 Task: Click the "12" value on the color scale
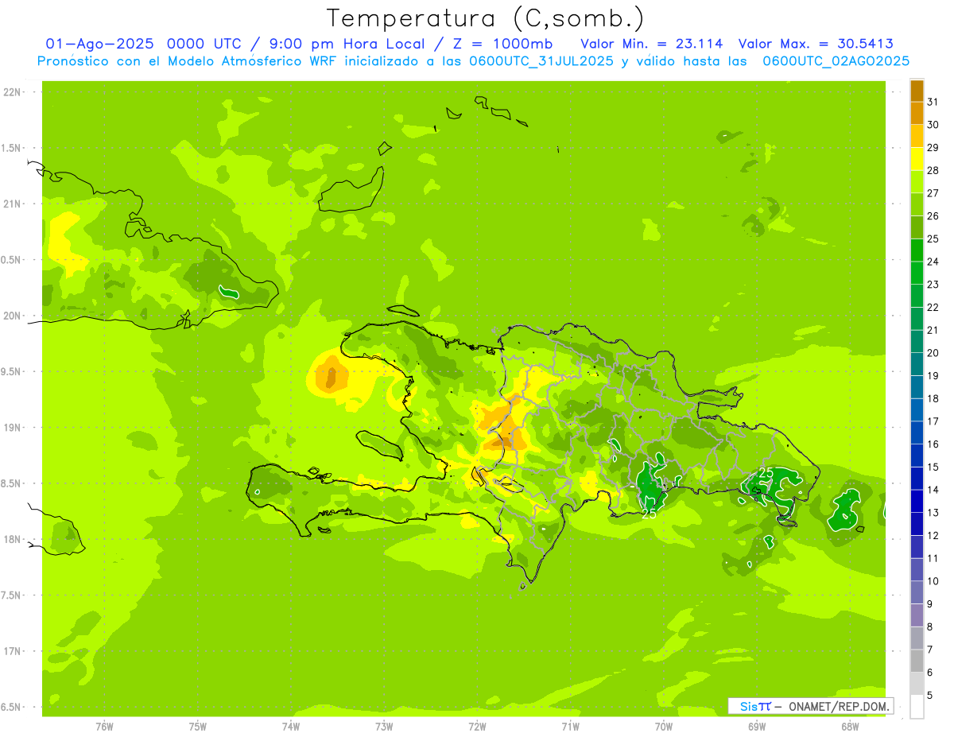point(933,535)
